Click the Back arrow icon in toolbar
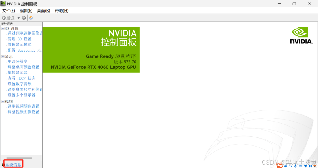 4,18
